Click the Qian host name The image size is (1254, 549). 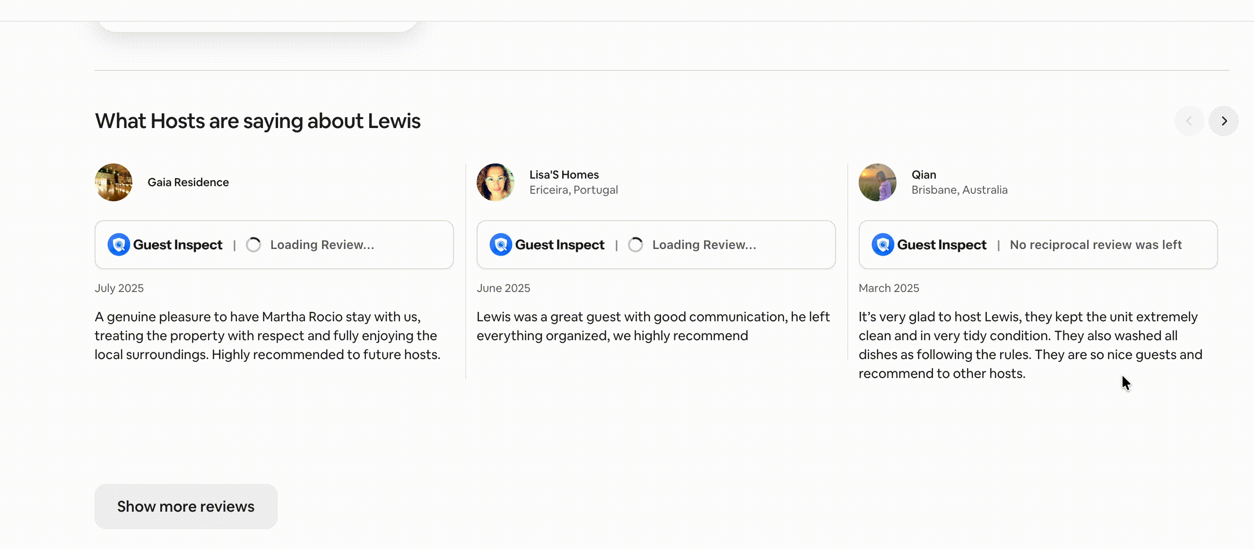tap(923, 174)
